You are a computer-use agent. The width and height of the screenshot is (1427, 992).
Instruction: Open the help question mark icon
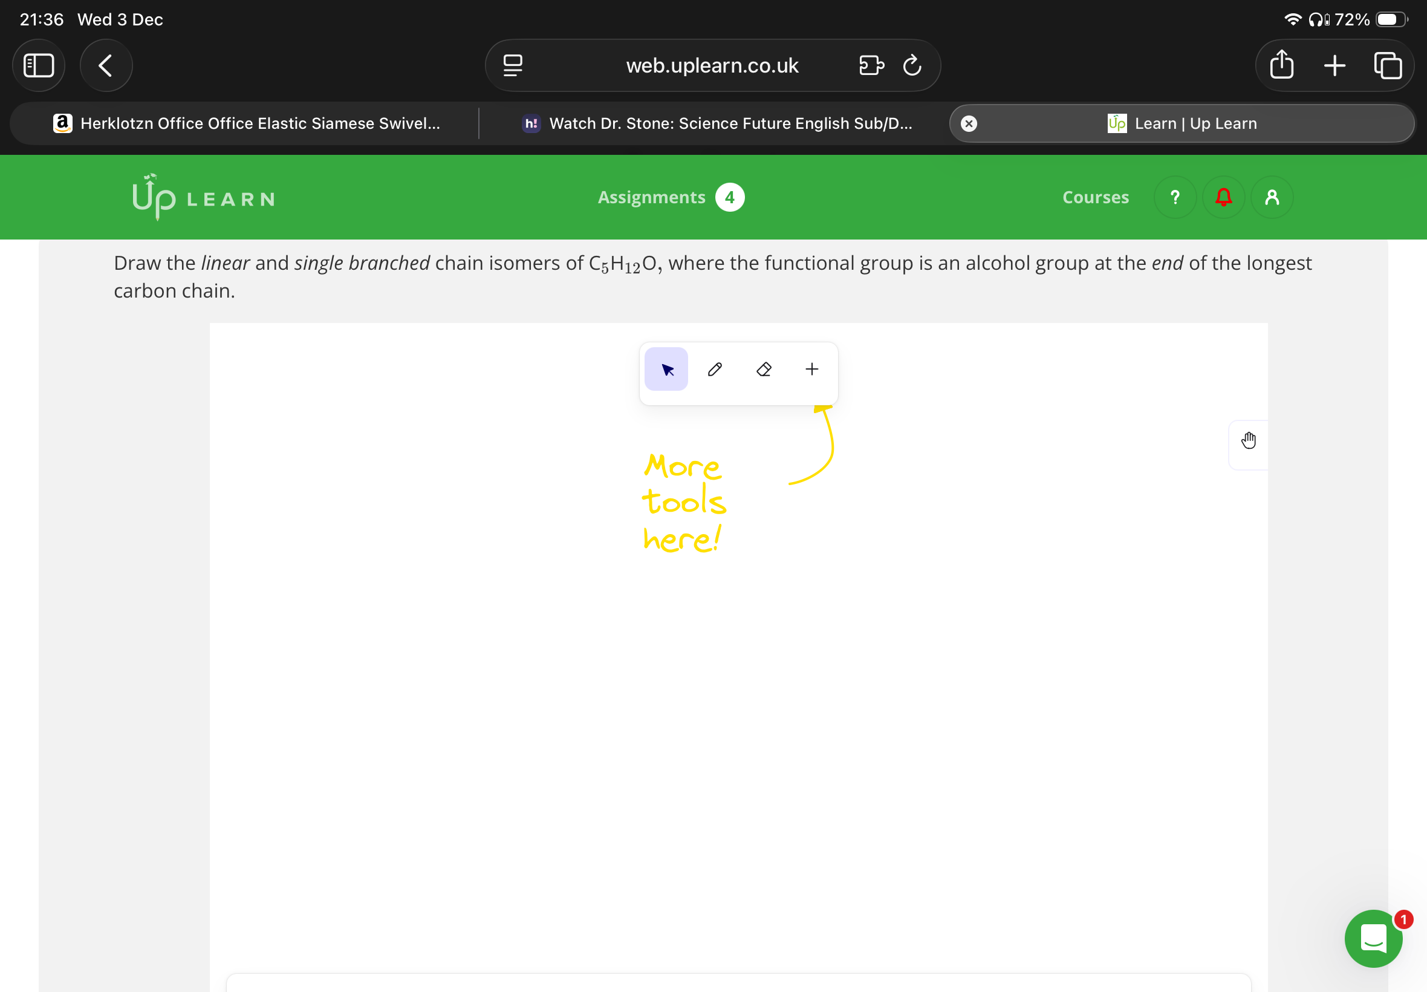pyautogui.click(x=1174, y=197)
